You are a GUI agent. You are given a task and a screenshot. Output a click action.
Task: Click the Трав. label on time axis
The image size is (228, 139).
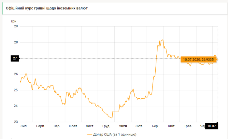(x=188, y=126)
